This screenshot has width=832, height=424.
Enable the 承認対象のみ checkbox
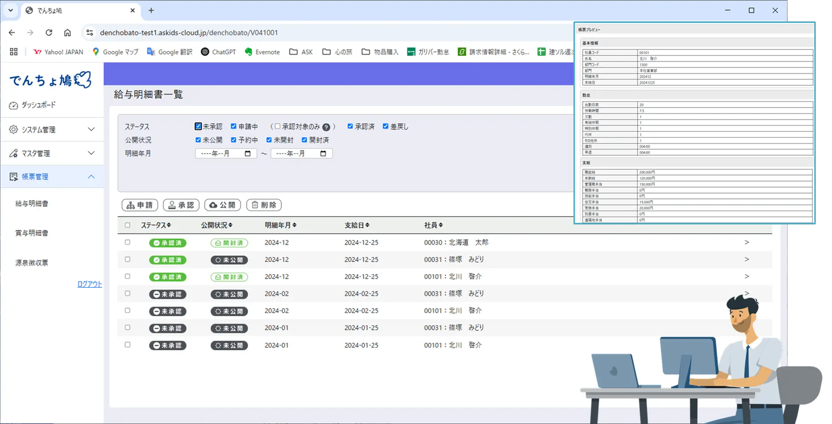277,126
